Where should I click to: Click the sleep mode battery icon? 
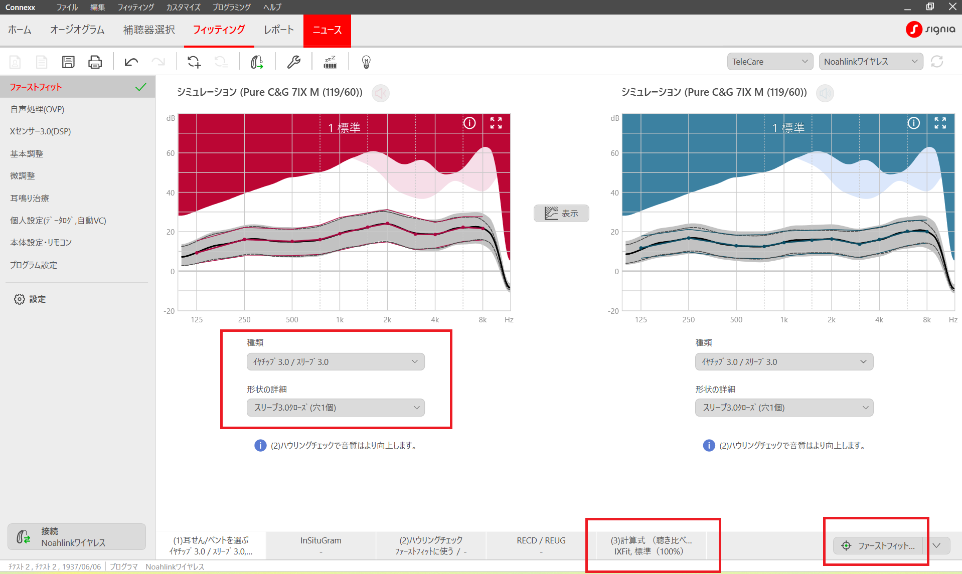[330, 62]
